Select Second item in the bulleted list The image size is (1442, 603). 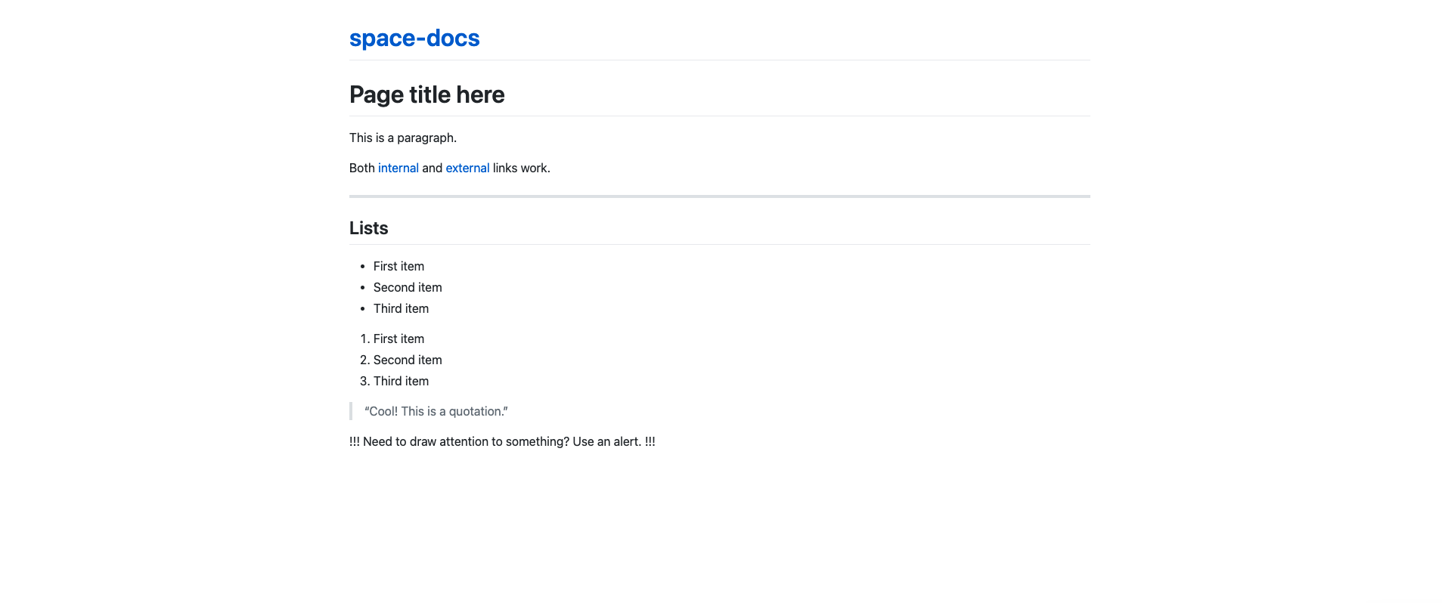407,287
